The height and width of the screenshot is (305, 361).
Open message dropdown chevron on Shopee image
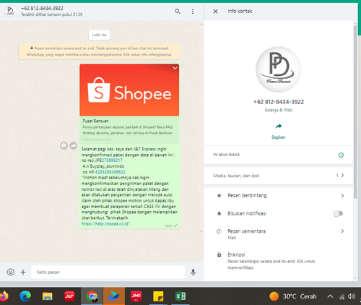(175, 68)
